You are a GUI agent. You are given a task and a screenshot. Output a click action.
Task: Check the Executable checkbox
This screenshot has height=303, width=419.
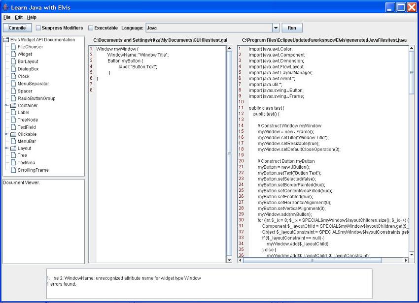coord(90,27)
